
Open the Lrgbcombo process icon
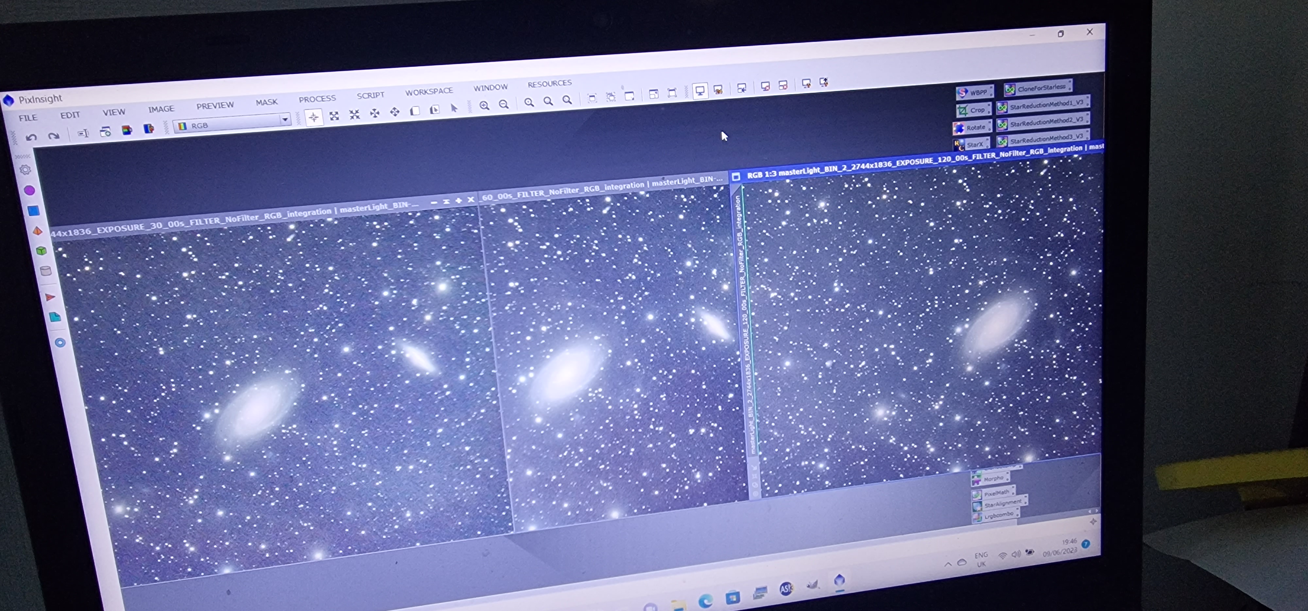tap(995, 515)
